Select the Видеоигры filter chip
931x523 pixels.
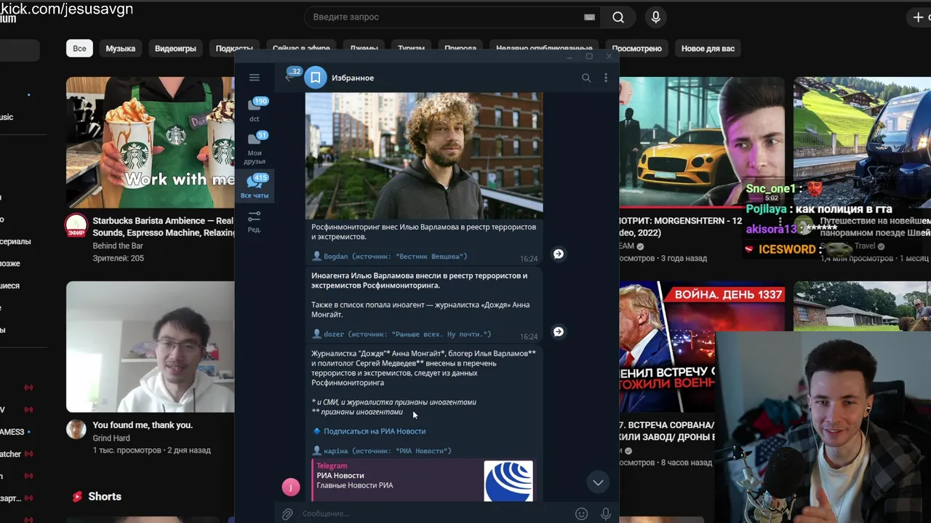pyautogui.click(x=175, y=49)
